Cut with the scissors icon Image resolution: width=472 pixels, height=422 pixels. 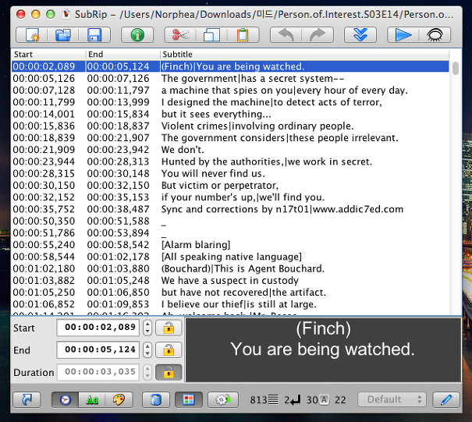(x=180, y=34)
